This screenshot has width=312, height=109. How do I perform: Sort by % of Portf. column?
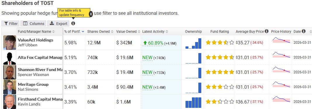(74, 32)
